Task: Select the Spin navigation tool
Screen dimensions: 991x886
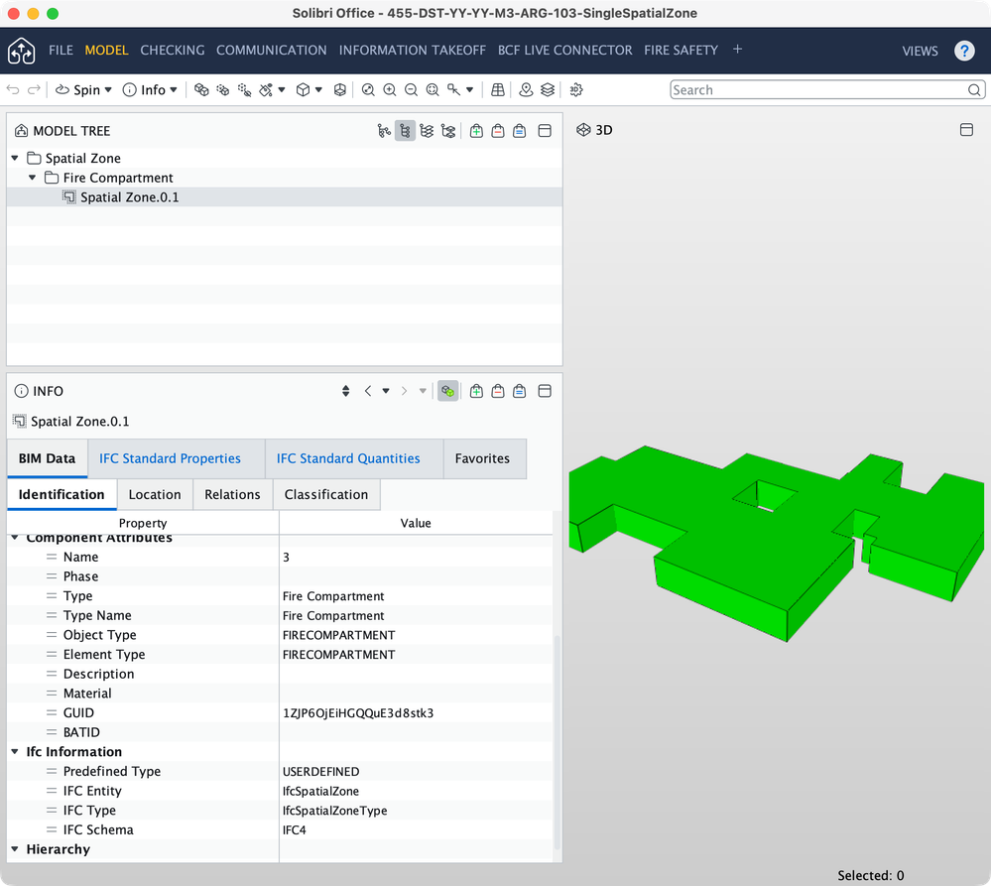Action: [78, 89]
